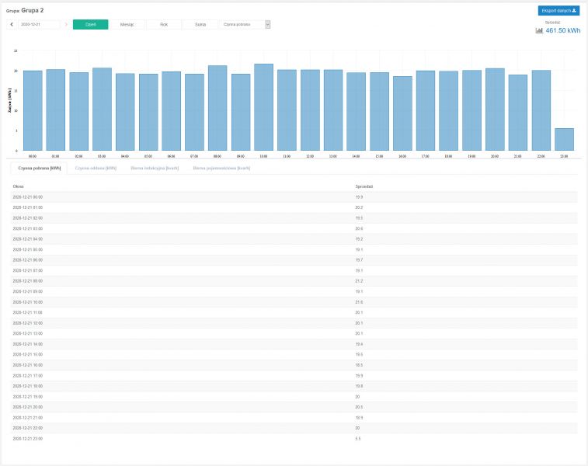Image resolution: width=588 pixels, height=466 pixels.
Task: Click the Eksport danych download button
Action: pos(558,11)
